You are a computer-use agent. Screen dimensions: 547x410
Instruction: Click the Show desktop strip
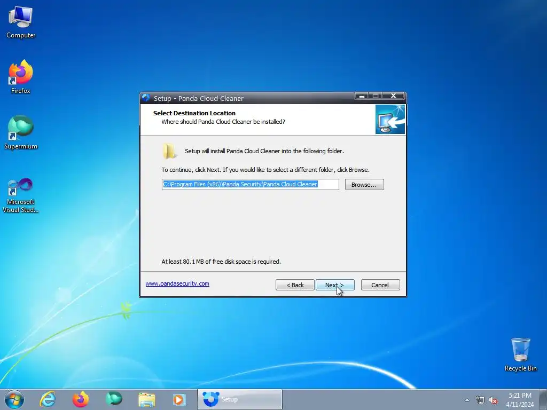click(543, 399)
